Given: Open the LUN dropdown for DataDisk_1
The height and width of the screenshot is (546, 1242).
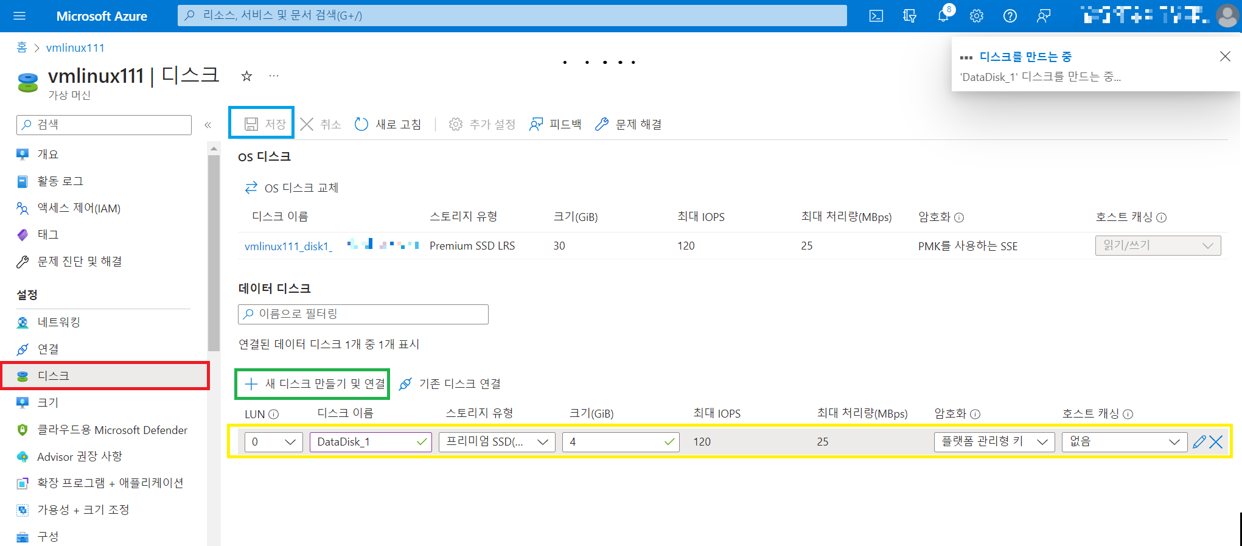Looking at the screenshot, I should (273, 442).
